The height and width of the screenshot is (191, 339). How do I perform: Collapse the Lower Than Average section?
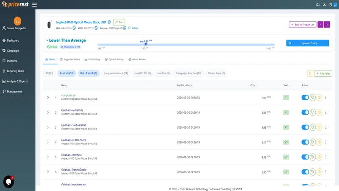(x=47, y=40)
